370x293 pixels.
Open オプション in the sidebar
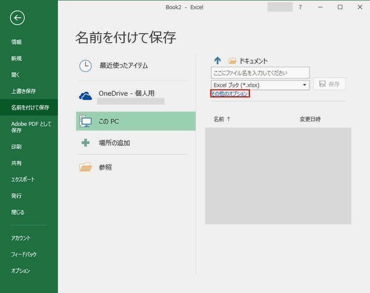tap(20, 271)
